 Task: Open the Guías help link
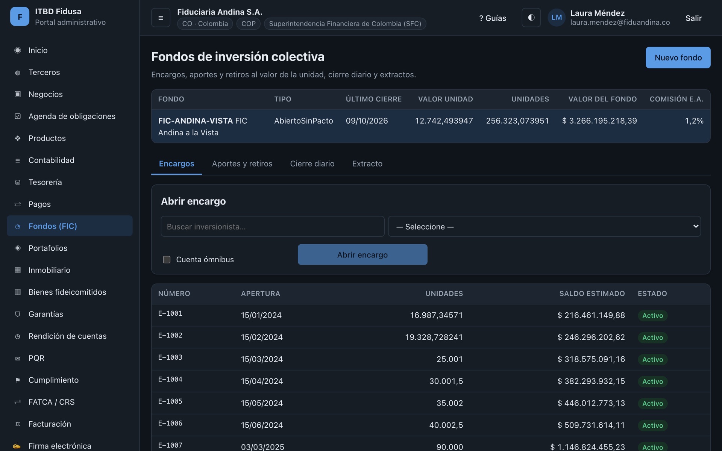[x=492, y=18]
